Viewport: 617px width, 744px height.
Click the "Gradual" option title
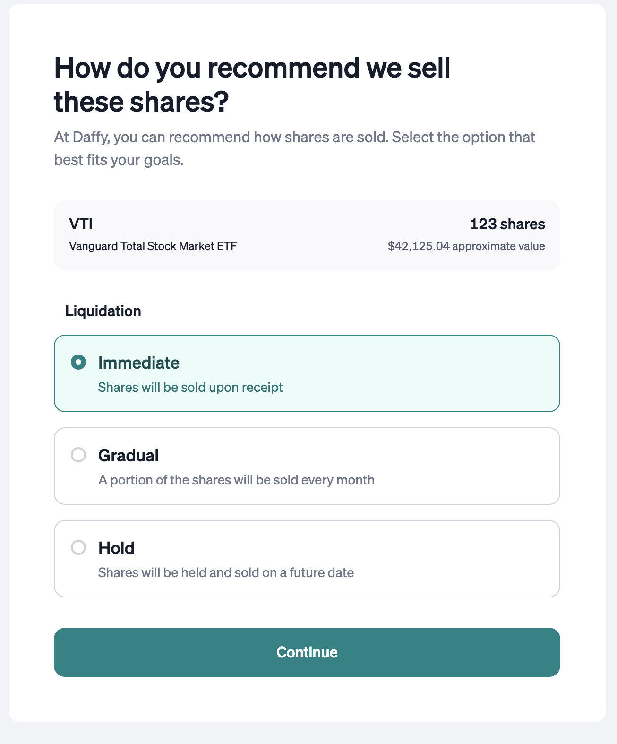tap(129, 455)
